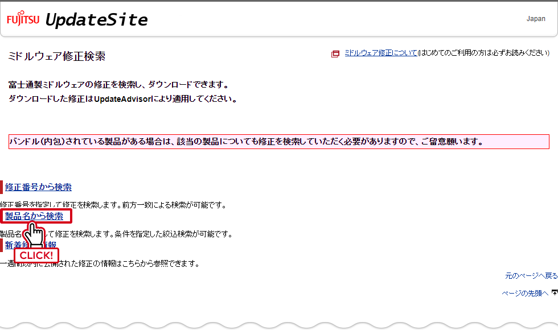
Task: Click the page-top arrow icon
Action: tap(555, 292)
